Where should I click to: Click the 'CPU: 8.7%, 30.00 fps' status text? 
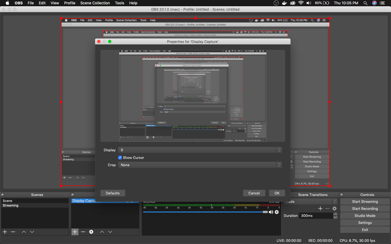(x=357, y=240)
